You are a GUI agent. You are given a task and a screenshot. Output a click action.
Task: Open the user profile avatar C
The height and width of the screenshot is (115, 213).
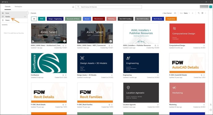[211, 7]
